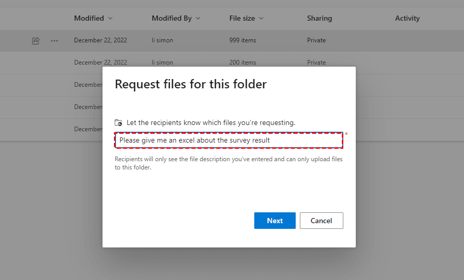Click Private sharing status in the 999 items row
464x280 pixels.
tap(316, 40)
